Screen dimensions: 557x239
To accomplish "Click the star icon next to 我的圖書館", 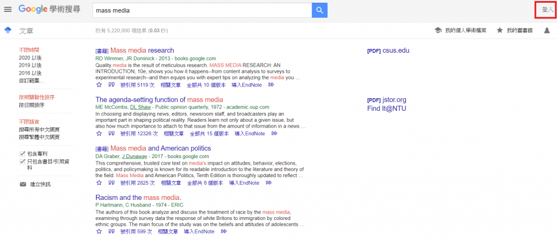I will coord(500,30).
